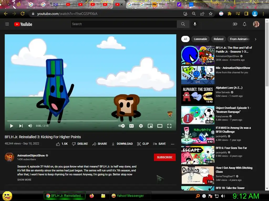Viewport: 269px width, 201px height.
Task: Skip to next video
Action: click(x=21, y=126)
